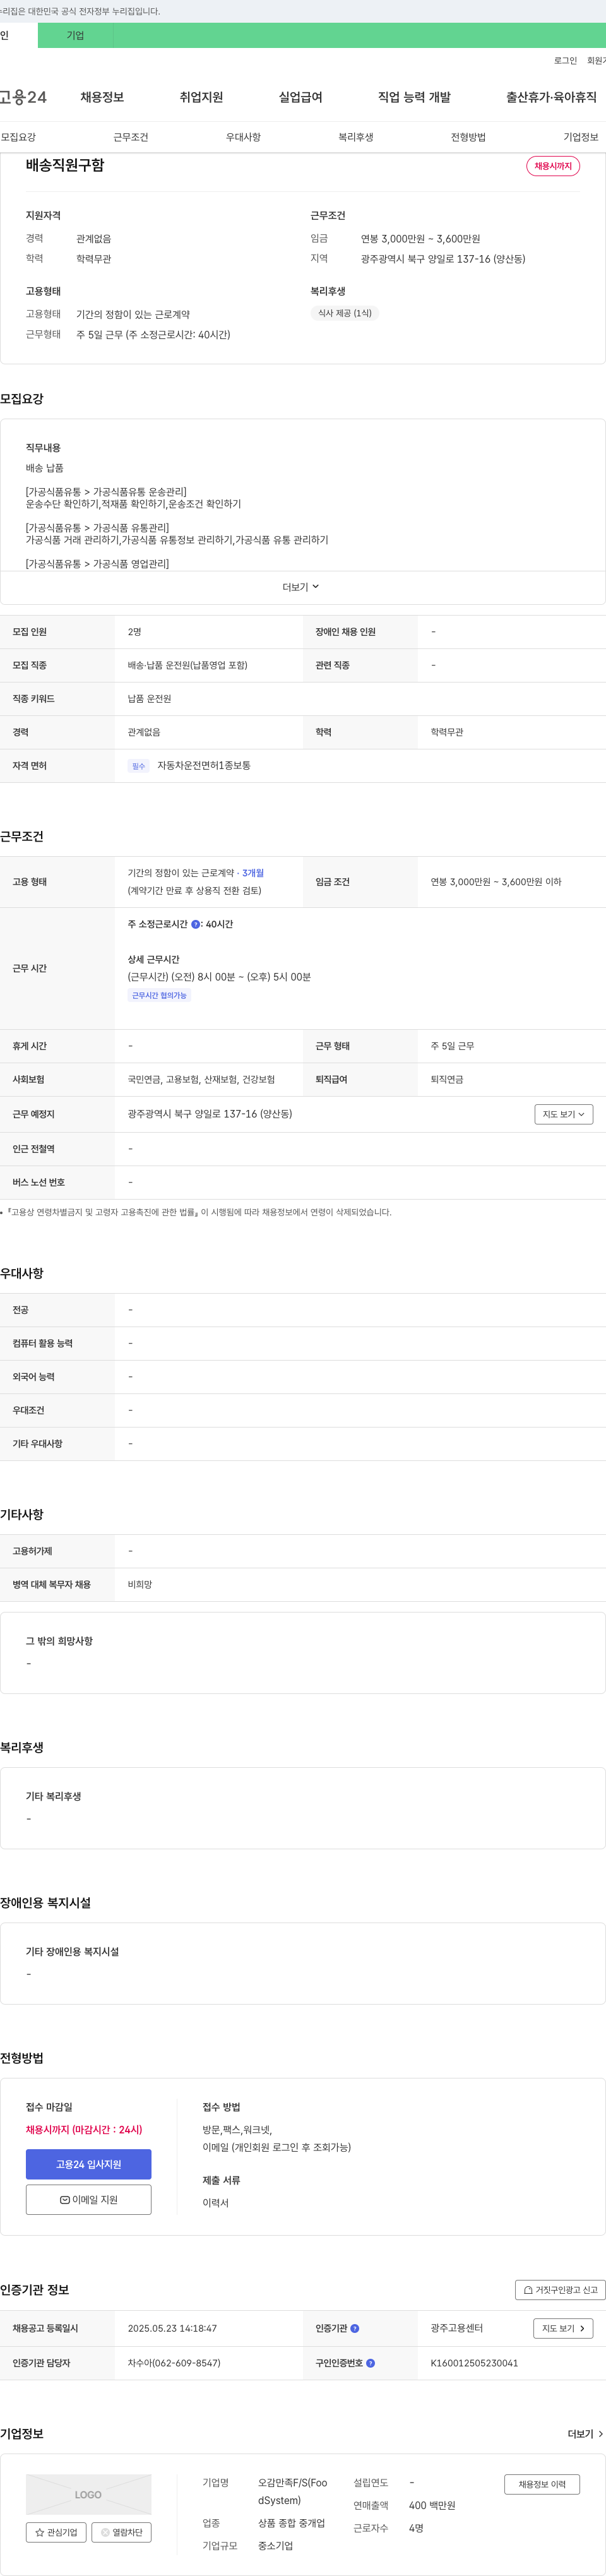
Task: Apply by email using 이메일 지원
Action: (x=89, y=2200)
